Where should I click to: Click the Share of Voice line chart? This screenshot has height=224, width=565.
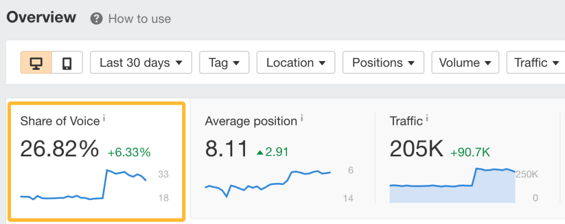(x=83, y=185)
